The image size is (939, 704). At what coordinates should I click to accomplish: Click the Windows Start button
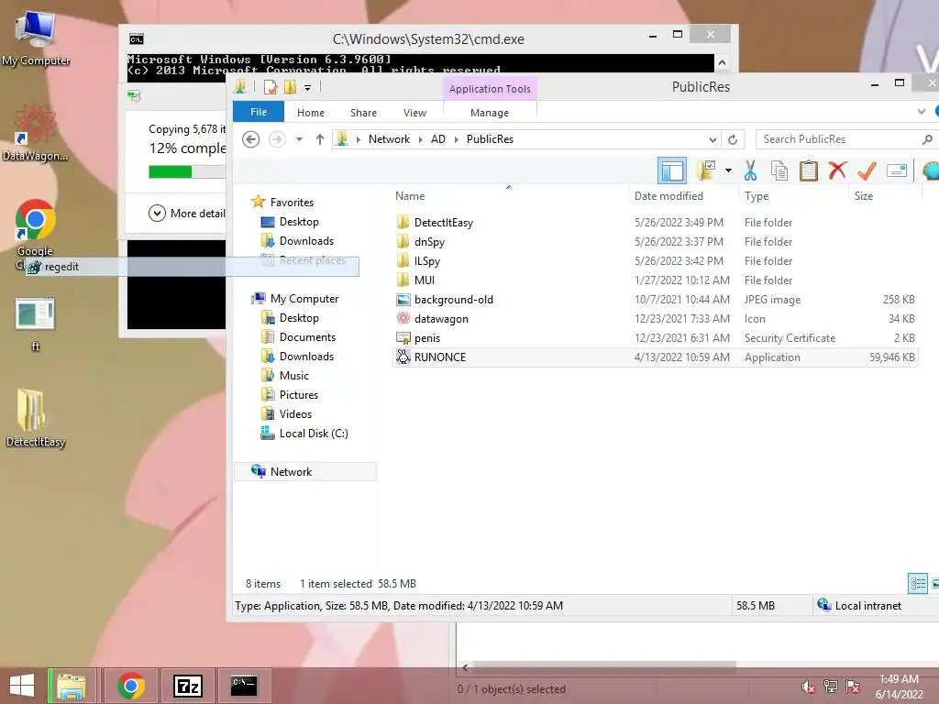click(x=22, y=686)
